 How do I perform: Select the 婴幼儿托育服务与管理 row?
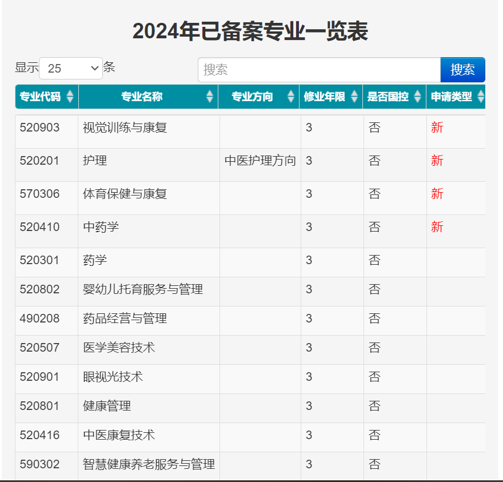[x=143, y=289]
